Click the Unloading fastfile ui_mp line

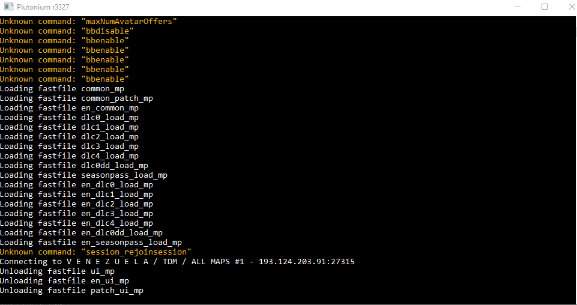(57, 271)
